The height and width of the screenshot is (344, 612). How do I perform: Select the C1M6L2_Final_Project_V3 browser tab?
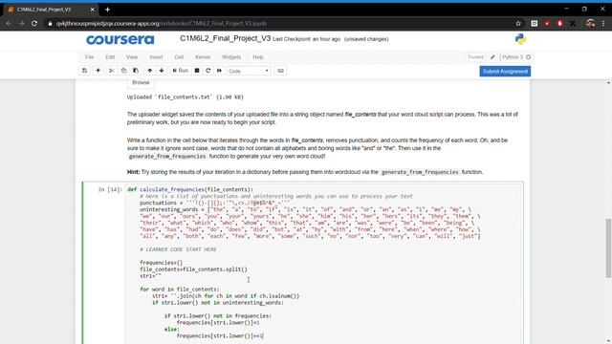point(51,10)
